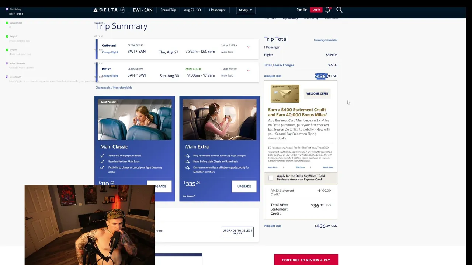The image size is (472, 265).
Task: Click the Twitch icon beside shield13maiden
Action: tap(7, 63)
